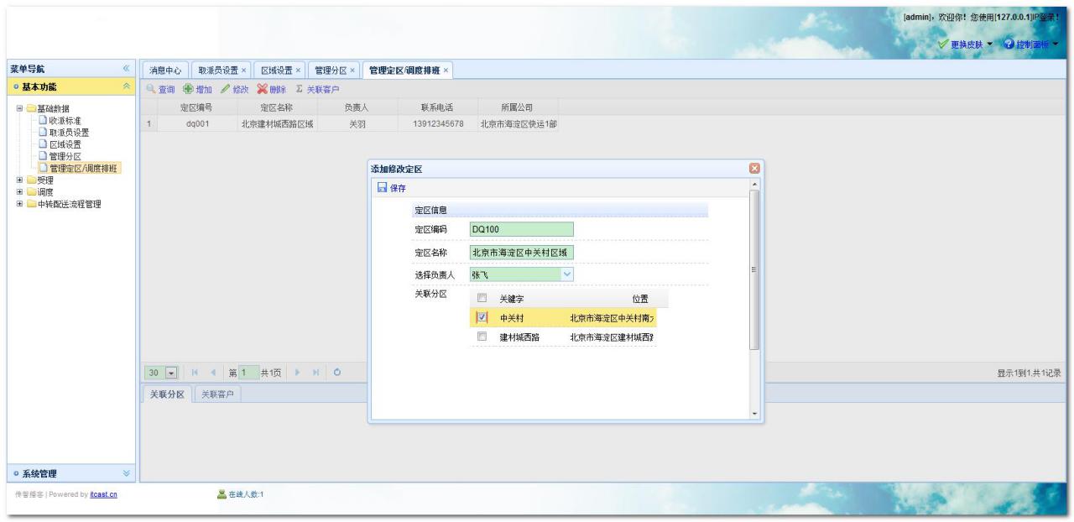Collapse the 菜单导航 sidebar panel
The image size is (1074, 522).
coord(127,69)
